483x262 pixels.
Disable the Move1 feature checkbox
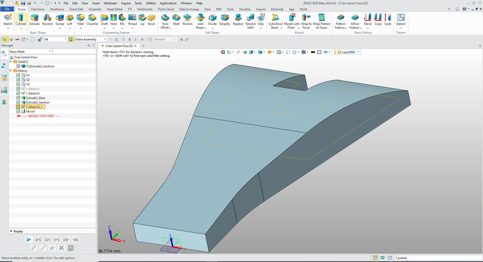(18, 112)
